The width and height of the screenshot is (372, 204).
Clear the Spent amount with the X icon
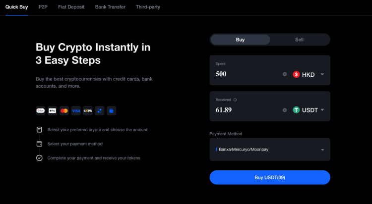[x=285, y=74]
